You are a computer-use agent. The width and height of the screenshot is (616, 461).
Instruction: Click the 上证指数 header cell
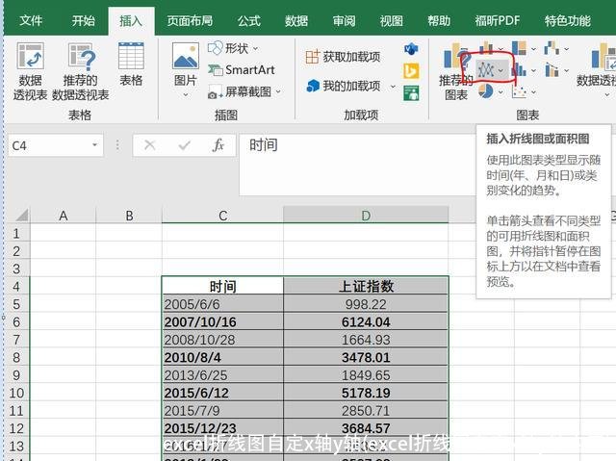point(366,286)
